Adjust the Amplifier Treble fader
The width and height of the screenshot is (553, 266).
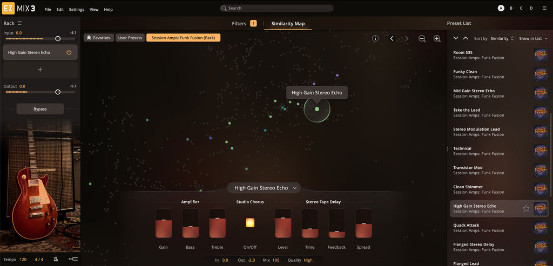pos(217,223)
